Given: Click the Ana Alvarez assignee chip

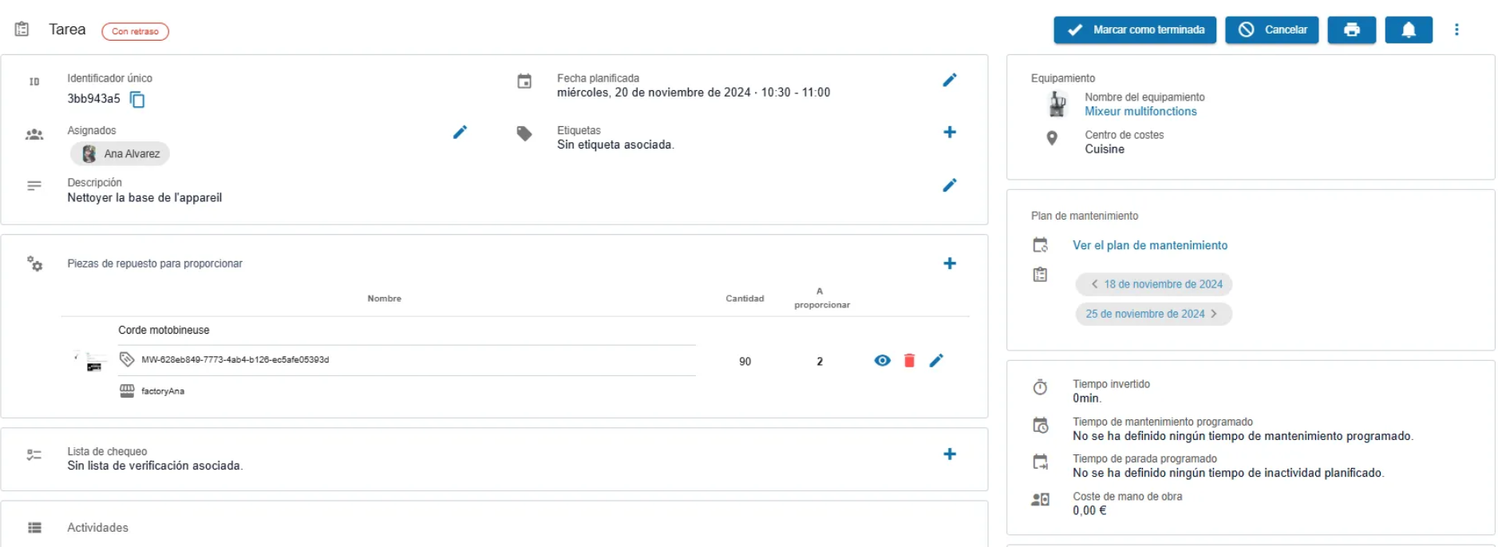Looking at the screenshot, I should pos(120,153).
